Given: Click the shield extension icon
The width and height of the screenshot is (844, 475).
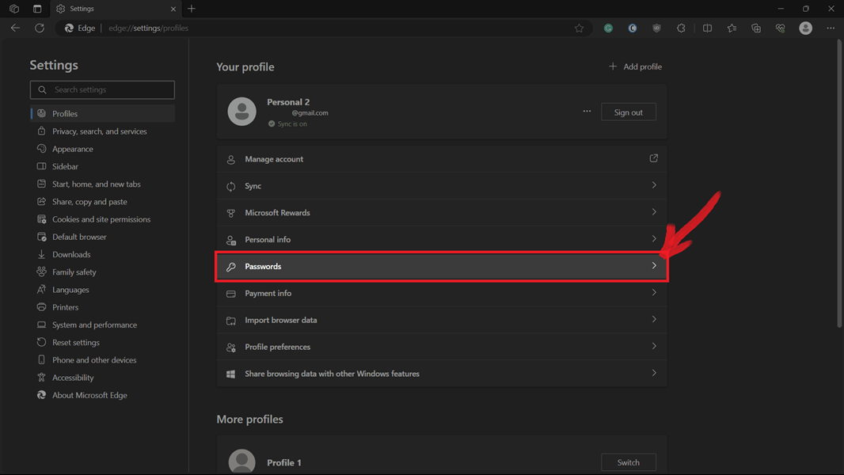Looking at the screenshot, I should point(656,28).
